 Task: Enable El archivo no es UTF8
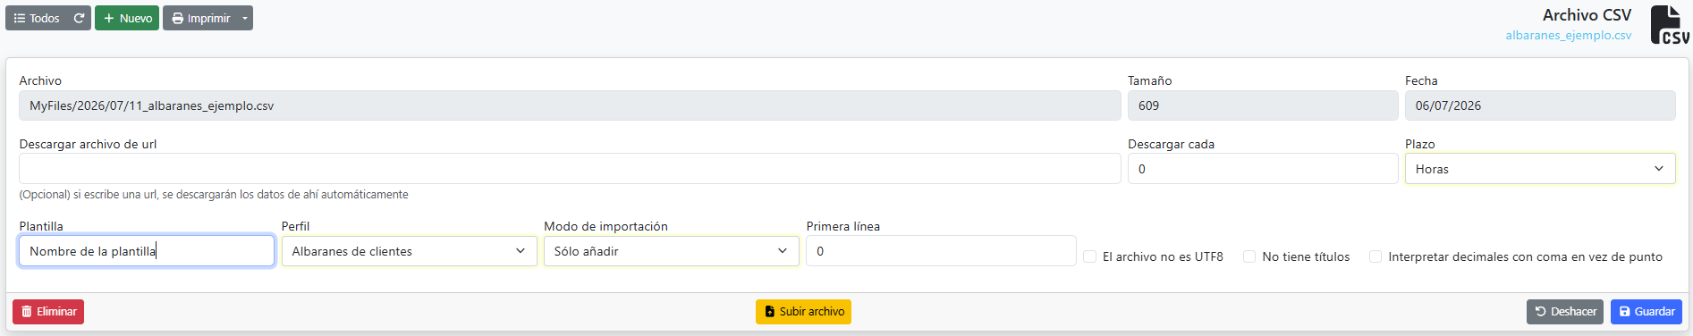1089,256
